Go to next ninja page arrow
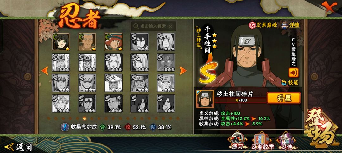 183,71
